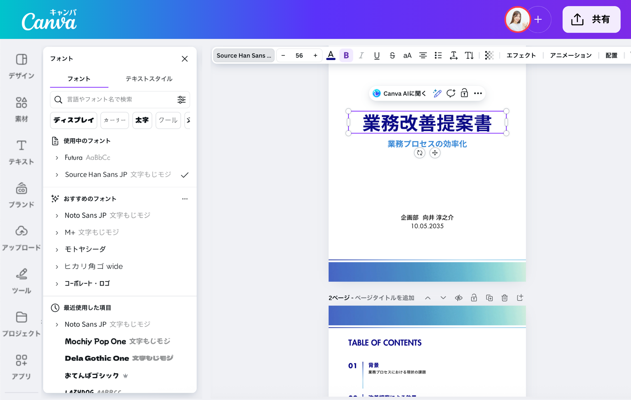Screen dimensions: 631x400
Task: Toggle vertical text direction
Action: tap(469, 56)
